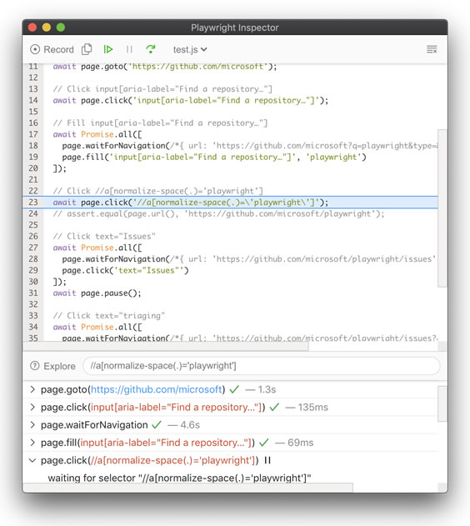Expand the page.waitForNavigation log entry
The image size is (470, 526).
click(x=32, y=425)
